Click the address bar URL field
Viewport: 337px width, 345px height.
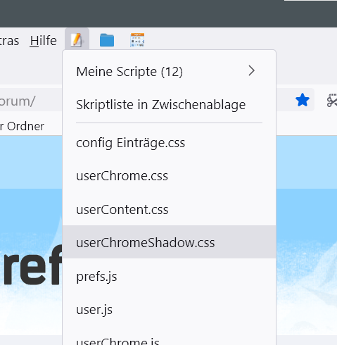point(31,100)
